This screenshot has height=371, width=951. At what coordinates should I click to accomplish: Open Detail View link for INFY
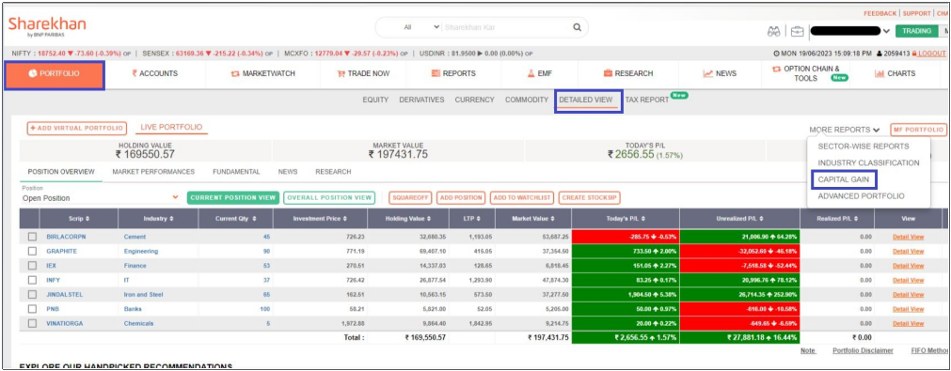tap(908, 280)
